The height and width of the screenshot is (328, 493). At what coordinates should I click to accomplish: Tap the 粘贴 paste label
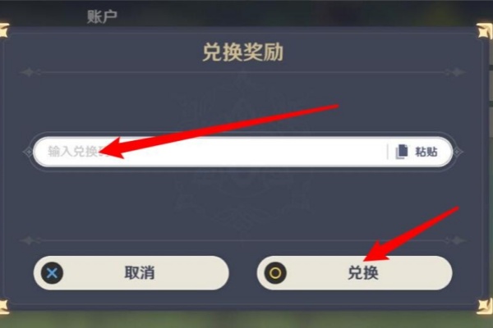[x=426, y=152]
